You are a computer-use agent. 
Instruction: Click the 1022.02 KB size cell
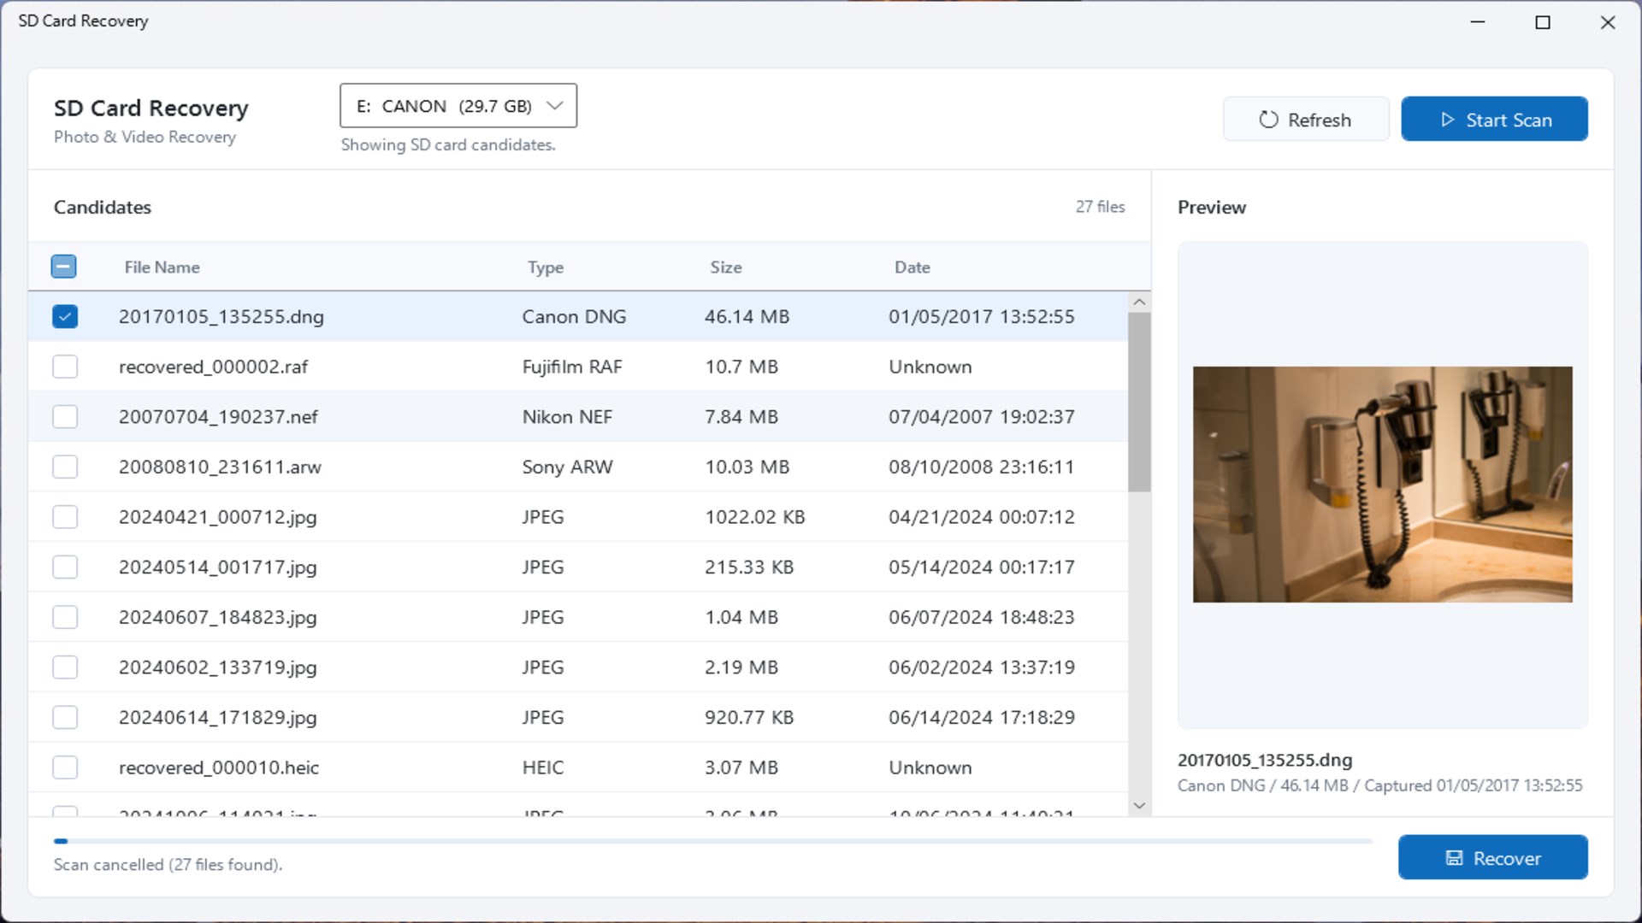pos(754,517)
